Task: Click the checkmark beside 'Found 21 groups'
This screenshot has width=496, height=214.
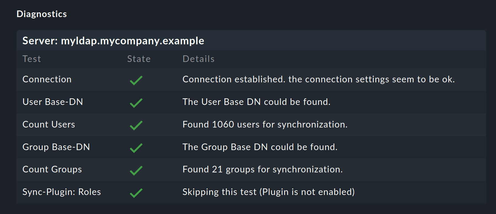Action: (135, 170)
